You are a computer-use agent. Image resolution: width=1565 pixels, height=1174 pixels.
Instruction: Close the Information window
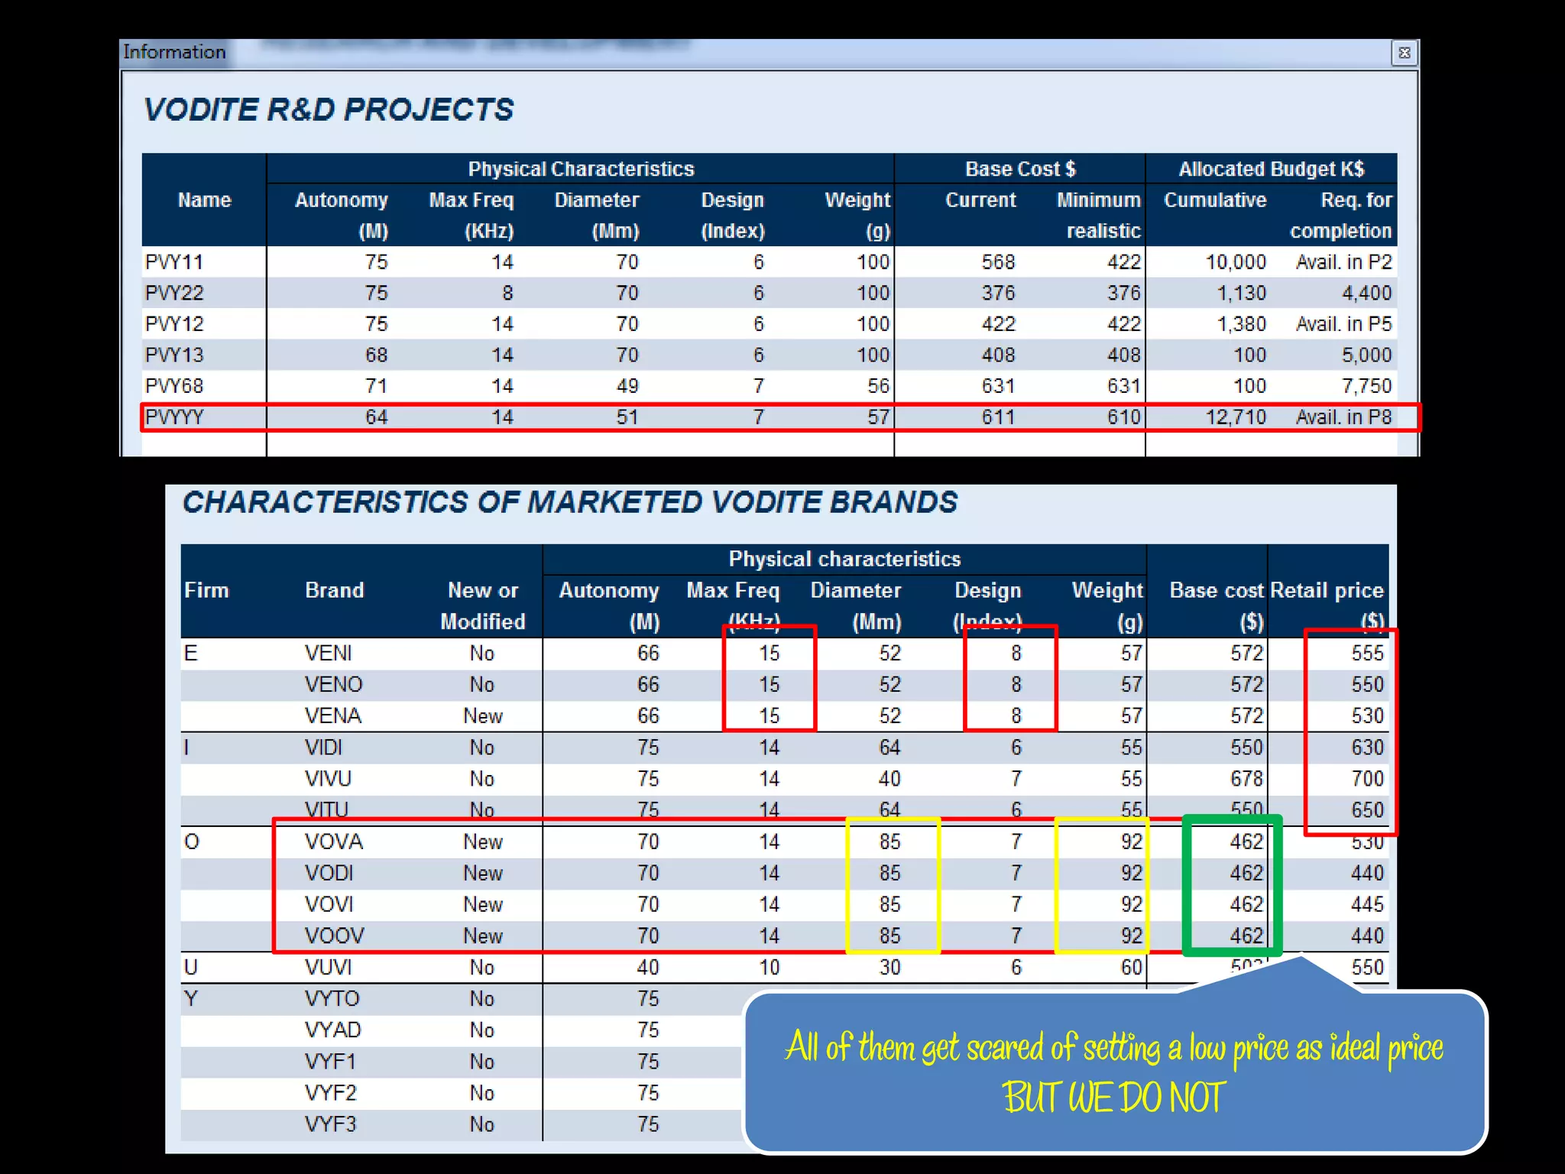[1404, 53]
